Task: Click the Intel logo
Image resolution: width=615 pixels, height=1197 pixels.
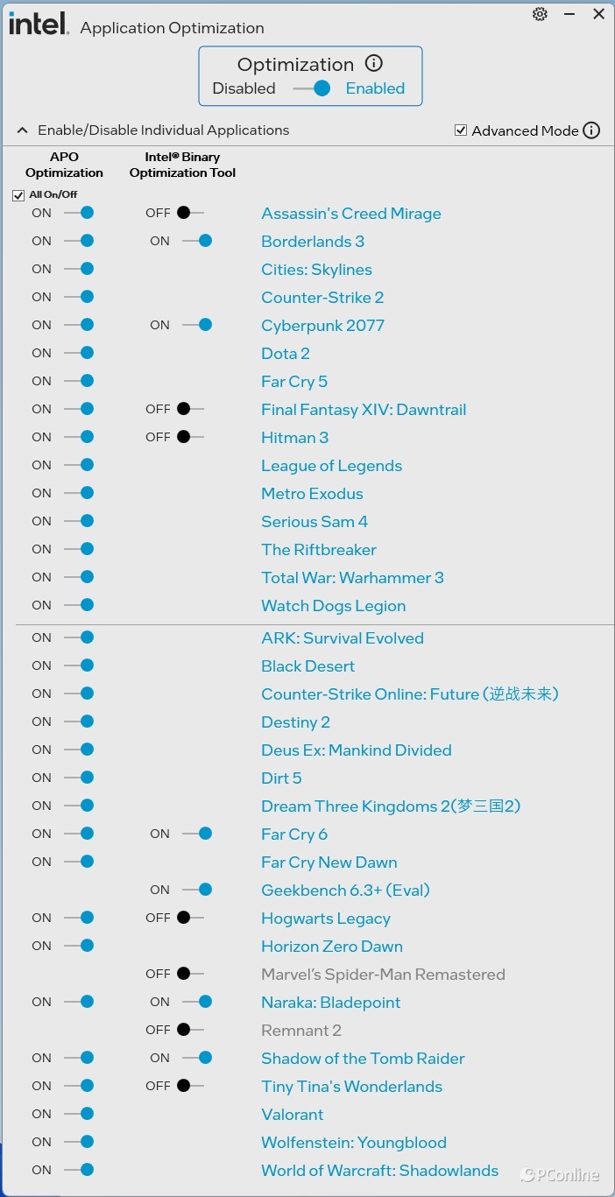Action: pos(38,24)
